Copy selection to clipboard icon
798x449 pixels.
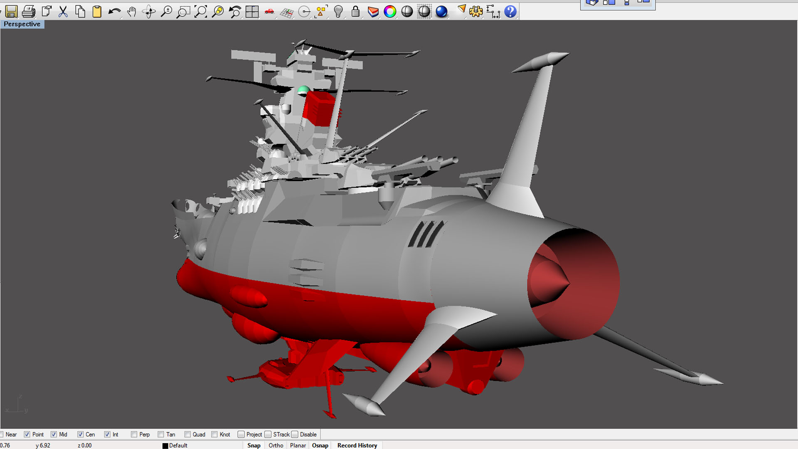(x=80, y=11)
